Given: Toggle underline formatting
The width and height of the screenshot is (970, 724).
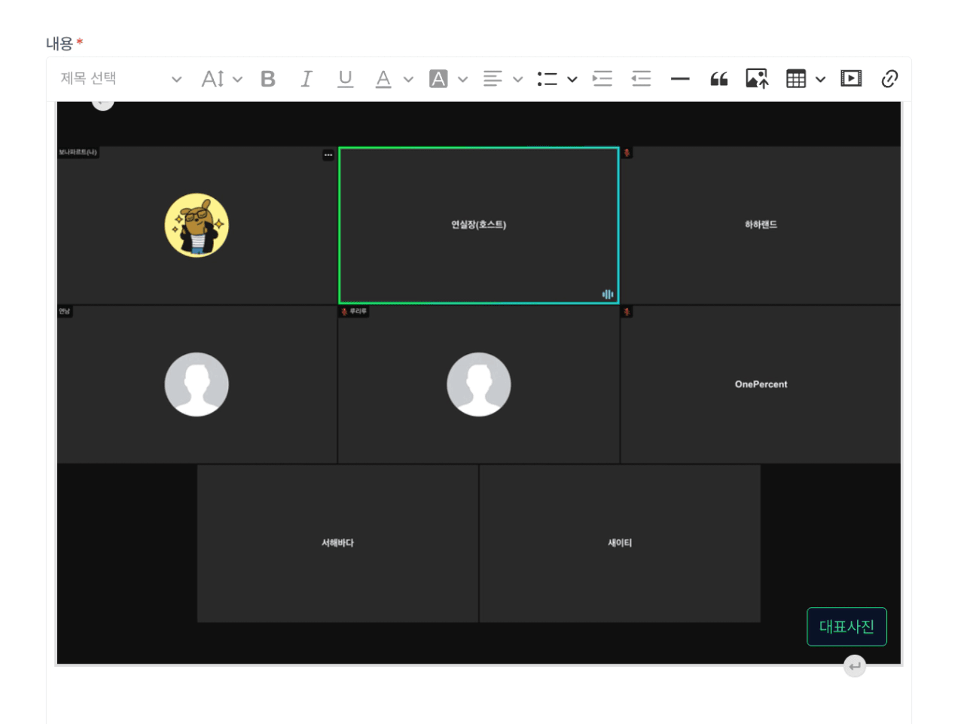Looking at the screenshot, I should 345,79.
